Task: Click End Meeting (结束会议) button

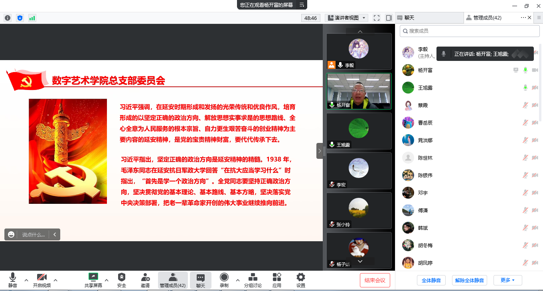Action: [375, 280]
